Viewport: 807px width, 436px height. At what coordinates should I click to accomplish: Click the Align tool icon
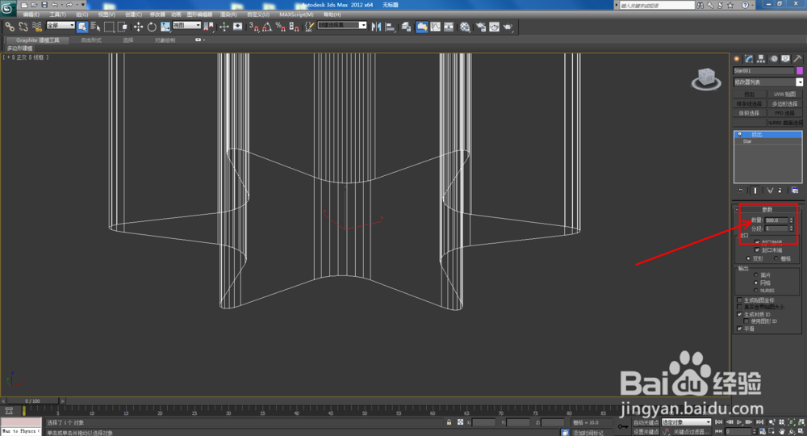[390, 27]
